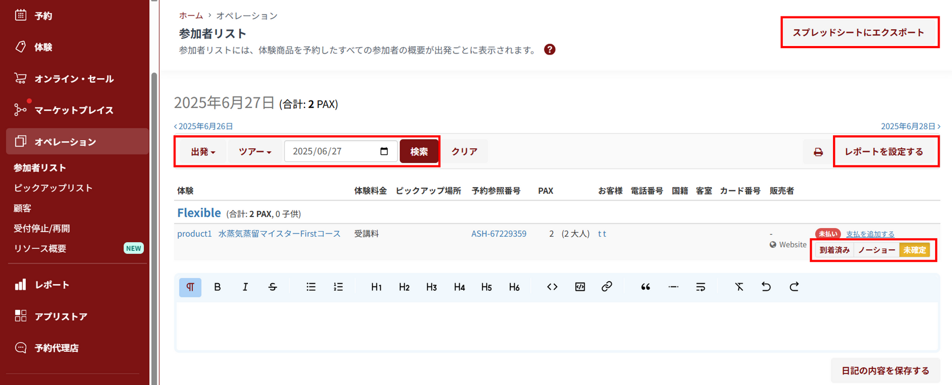Open booking reference ASH-67229359 link
The width and height of the screenshot is (952, 385).
pyautogui.click(x=498, y=233)
